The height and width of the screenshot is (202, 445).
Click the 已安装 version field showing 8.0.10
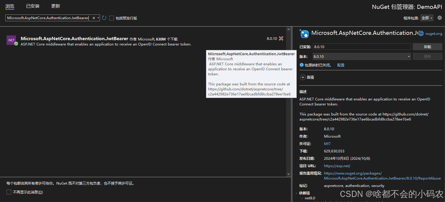(x=362, y=47)
